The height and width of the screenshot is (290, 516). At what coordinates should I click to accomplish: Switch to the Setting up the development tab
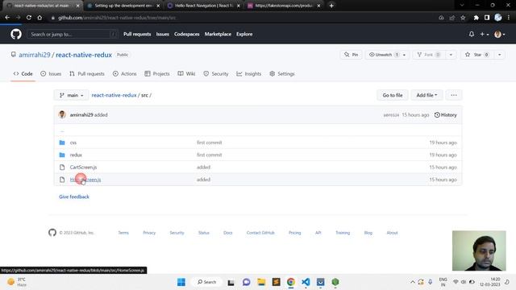pos(123,6)
